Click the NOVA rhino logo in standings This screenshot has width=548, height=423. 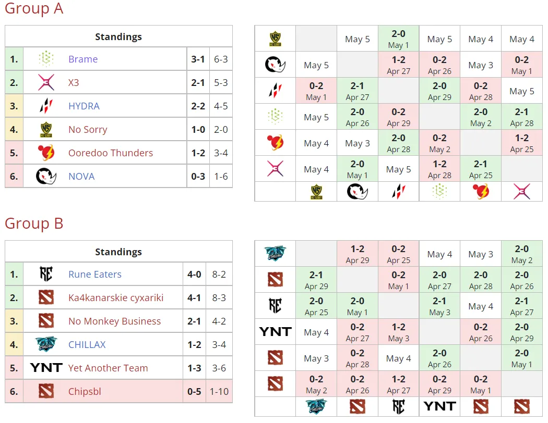[46, 176]
